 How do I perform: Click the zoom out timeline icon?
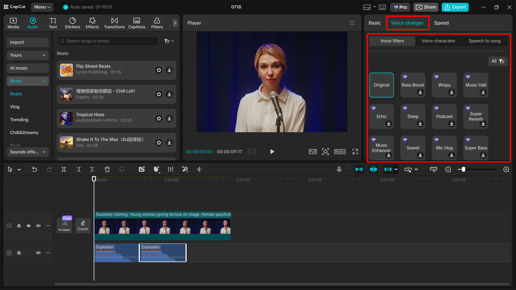[x=448, y=169]
